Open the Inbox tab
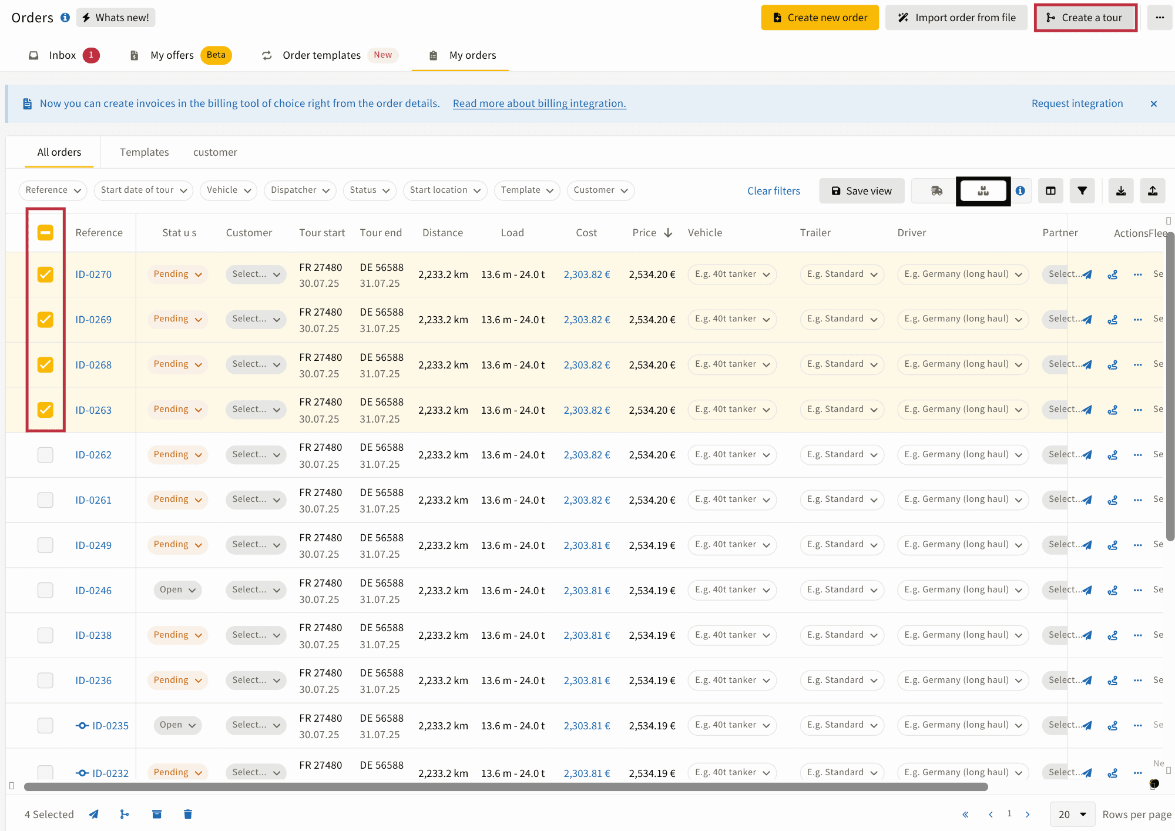Screen dimensions: 1175x831 pos(63,55)
